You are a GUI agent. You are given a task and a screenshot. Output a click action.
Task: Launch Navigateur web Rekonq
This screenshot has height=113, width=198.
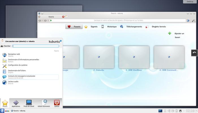tap(30, 55)
